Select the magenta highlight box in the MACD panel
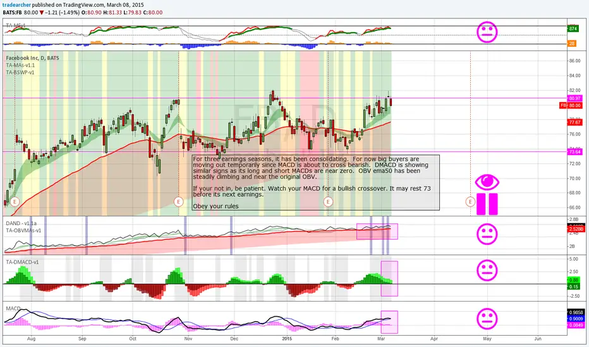This screenshot has width=589, height=347. coord(389,322)
